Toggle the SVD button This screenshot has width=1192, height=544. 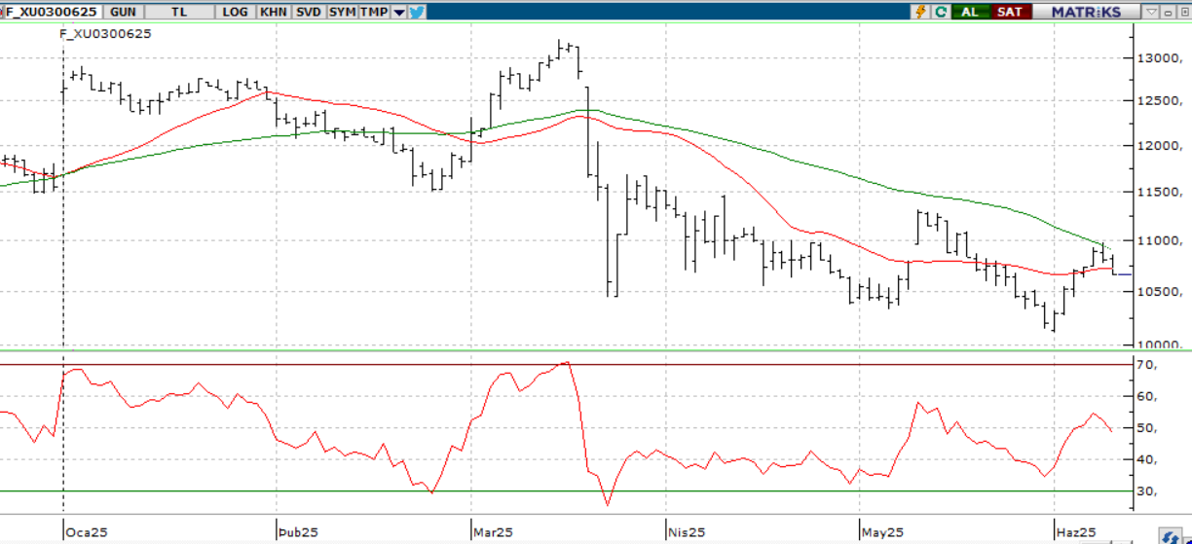tap(308, 12)
